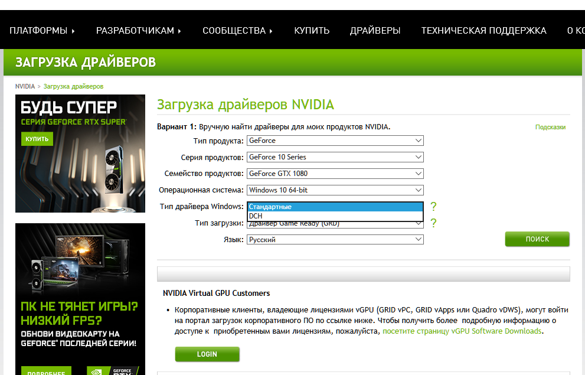Open the Семейство продуктов dropdown
The width and height of the screenshot is (585, 375).
pyautogui.click(x=335, y=174)
